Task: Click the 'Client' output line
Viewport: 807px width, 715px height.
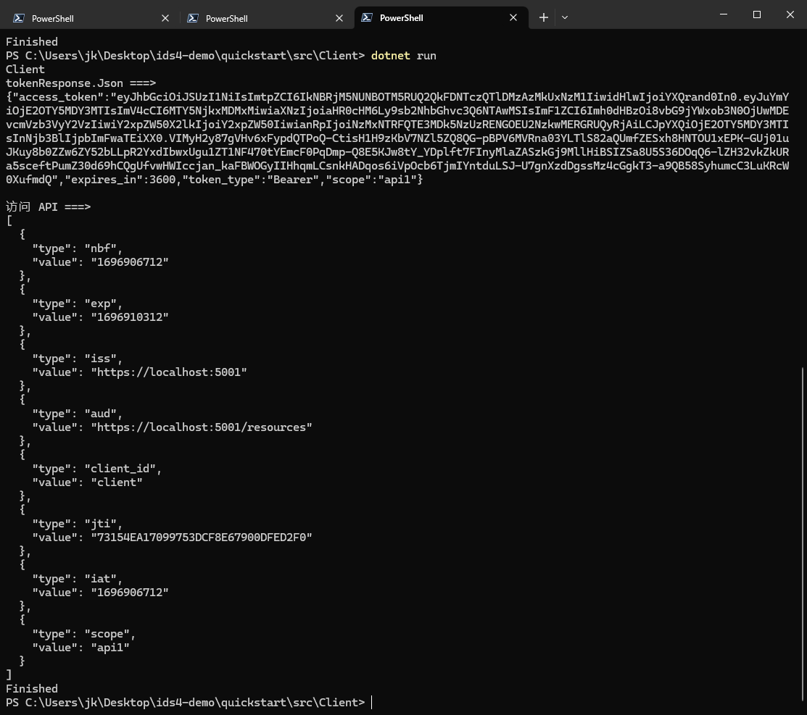Action: 25,70
